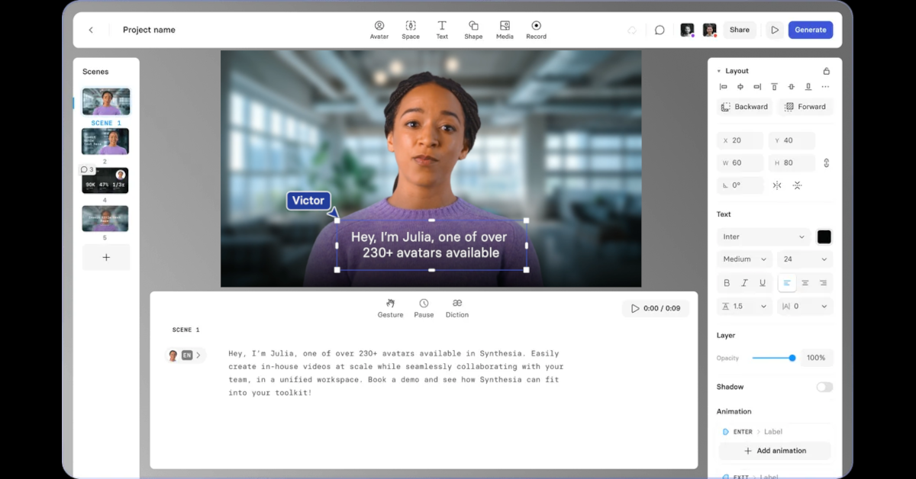Open the Medium font weight dropdown
This screenshot has width=916, height=479.
[x=744, y=259]
